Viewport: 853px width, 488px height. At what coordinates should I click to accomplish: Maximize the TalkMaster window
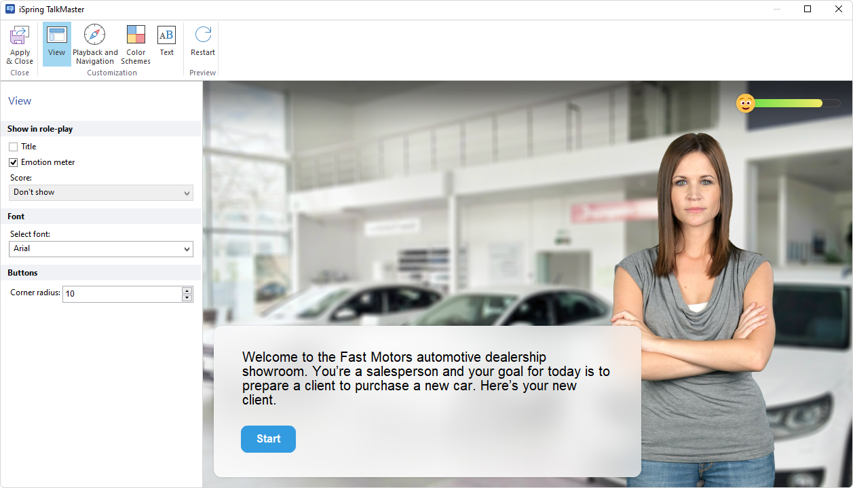click(808, 10)
